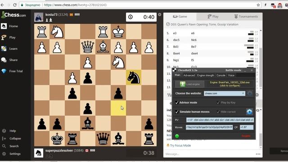This screenshot has height=162, width=288.
Task: Switch to the Advanced tab in ChessBotX
Action: point(189,75)
